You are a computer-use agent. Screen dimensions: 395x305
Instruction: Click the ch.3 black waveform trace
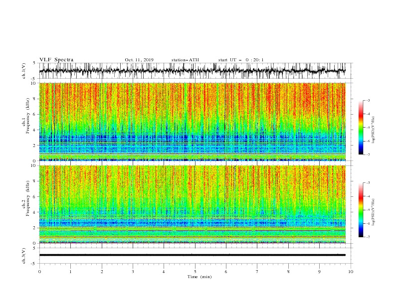(x=193, y=255)
